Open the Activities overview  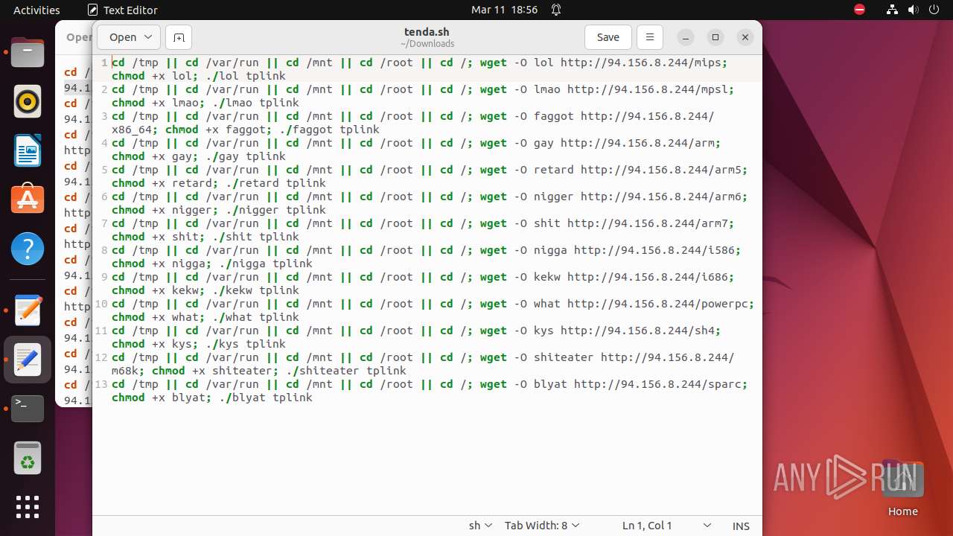[36, 10]
